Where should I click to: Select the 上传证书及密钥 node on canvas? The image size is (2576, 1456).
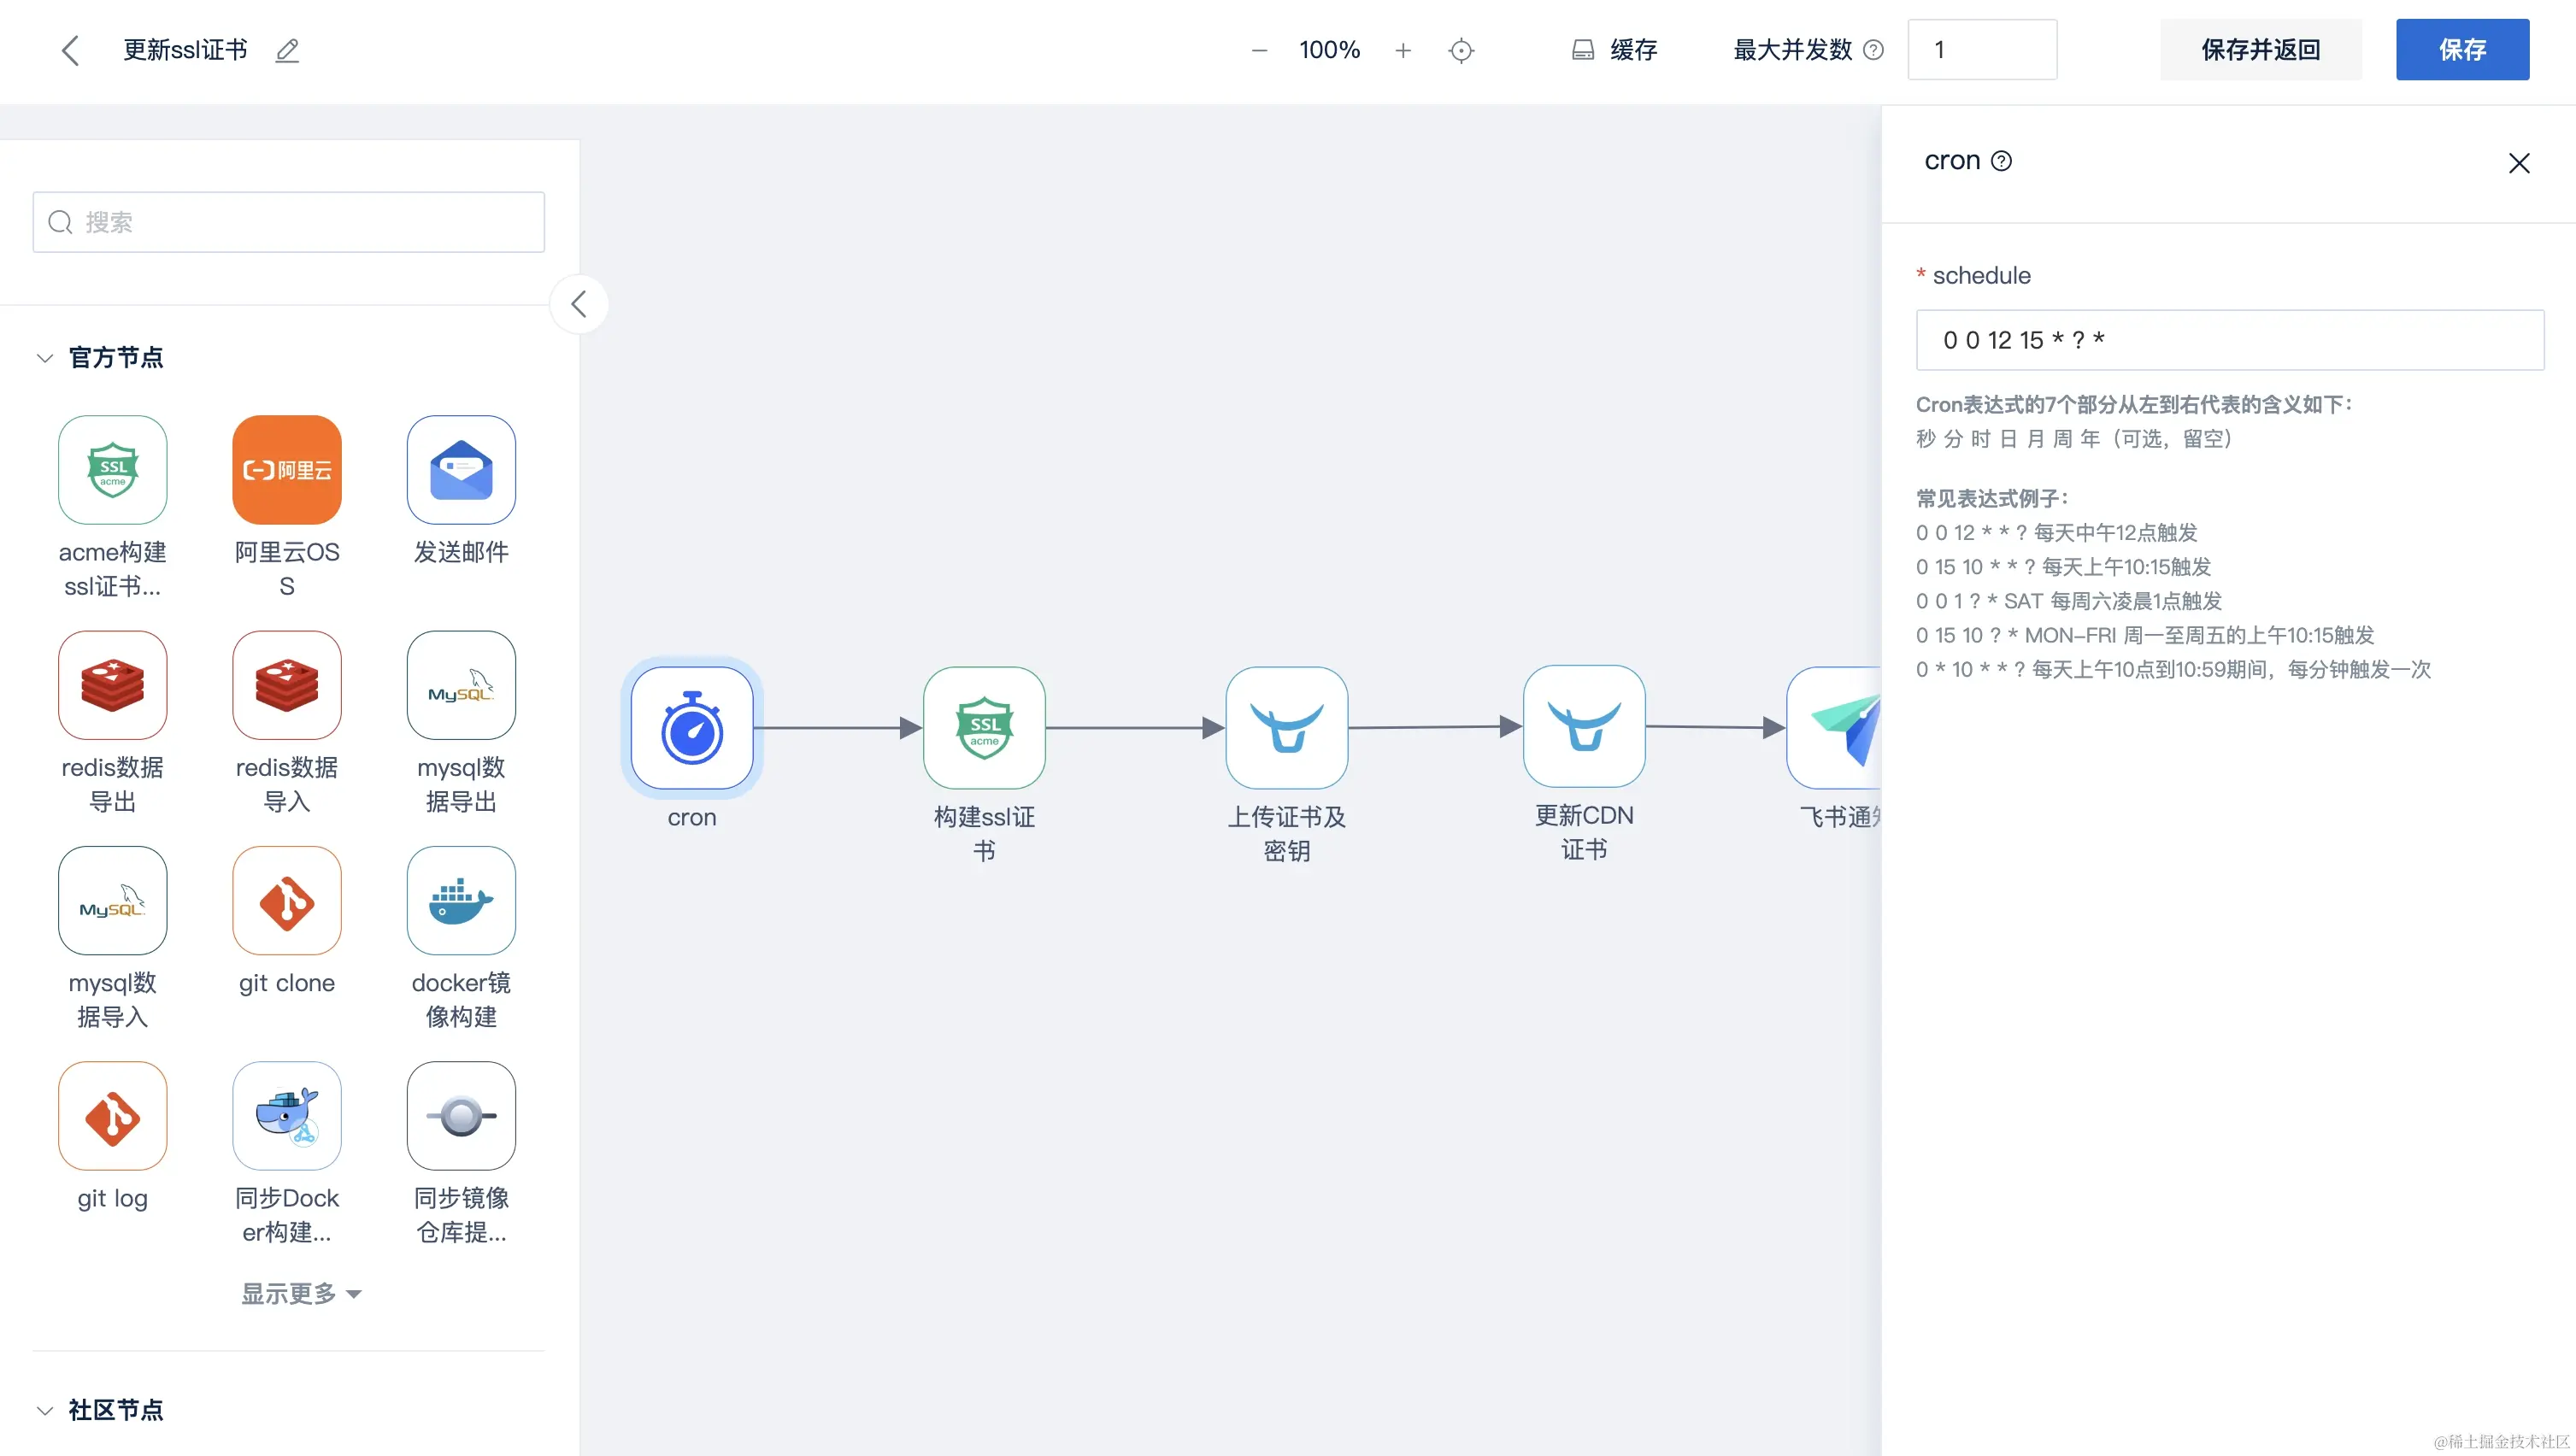tap(1286, 728)
